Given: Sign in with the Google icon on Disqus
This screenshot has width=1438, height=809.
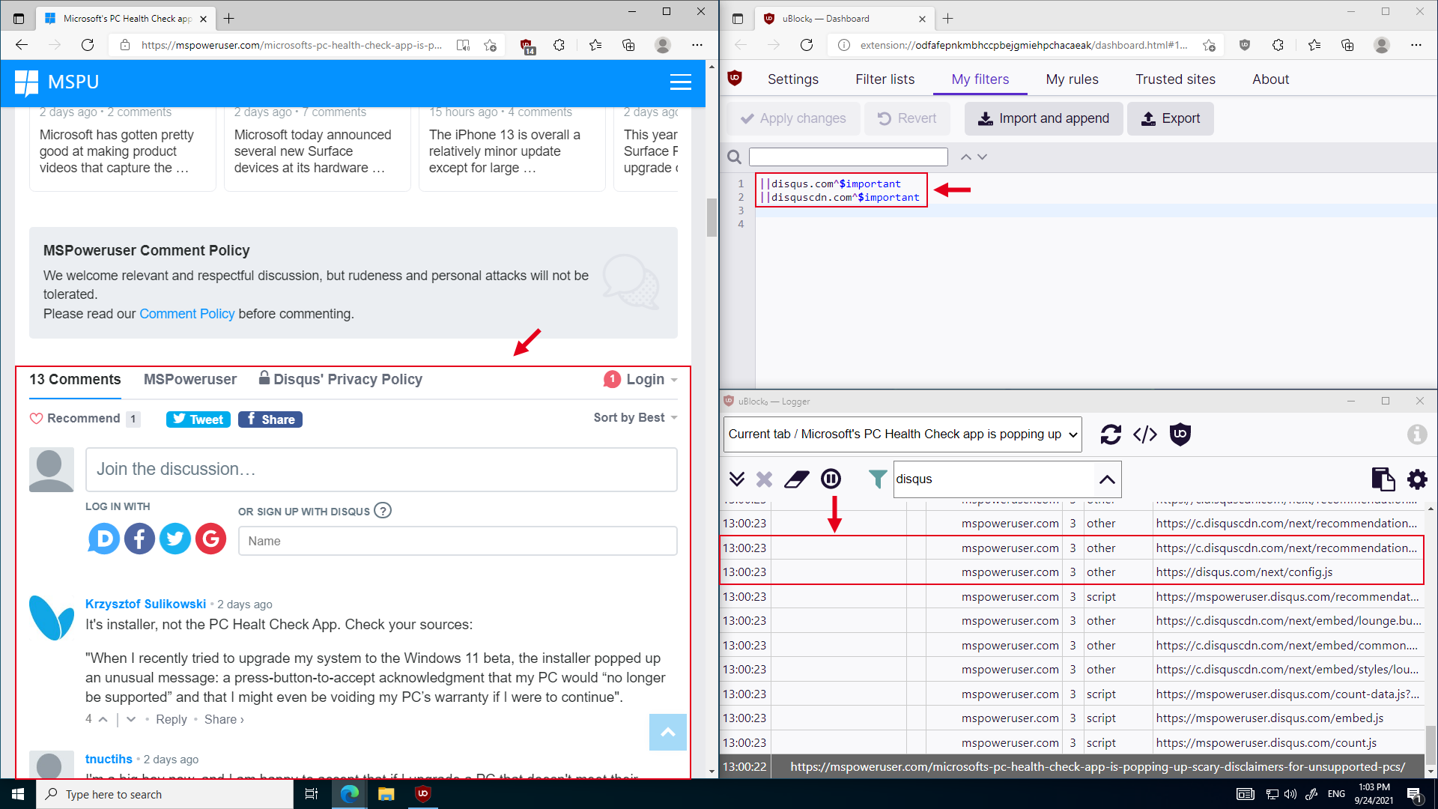Looking at the screenshot, I should (x=210, y=538).
